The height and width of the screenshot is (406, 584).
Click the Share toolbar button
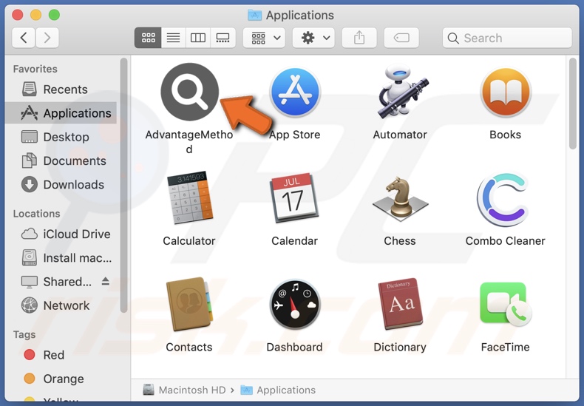click(x=359, y=38)
